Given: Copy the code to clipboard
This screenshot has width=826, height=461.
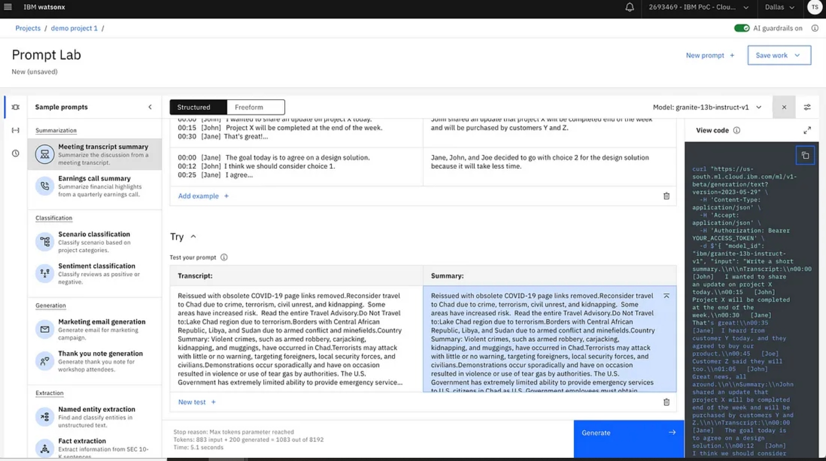Looking at the screenshot, I should pos(805,155).
